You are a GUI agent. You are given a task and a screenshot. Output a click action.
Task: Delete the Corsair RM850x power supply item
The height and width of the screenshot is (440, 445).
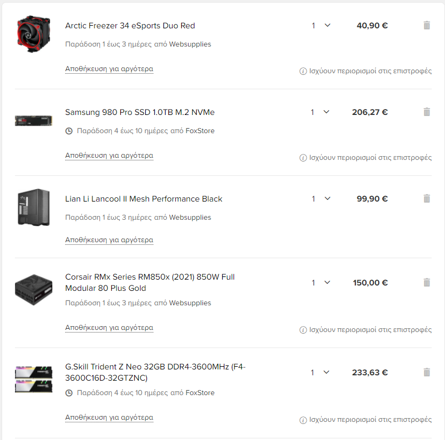426,283
